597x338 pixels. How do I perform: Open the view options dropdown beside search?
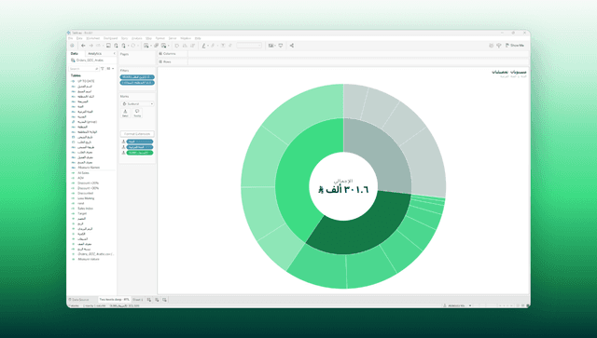click(x=110, y=68)
